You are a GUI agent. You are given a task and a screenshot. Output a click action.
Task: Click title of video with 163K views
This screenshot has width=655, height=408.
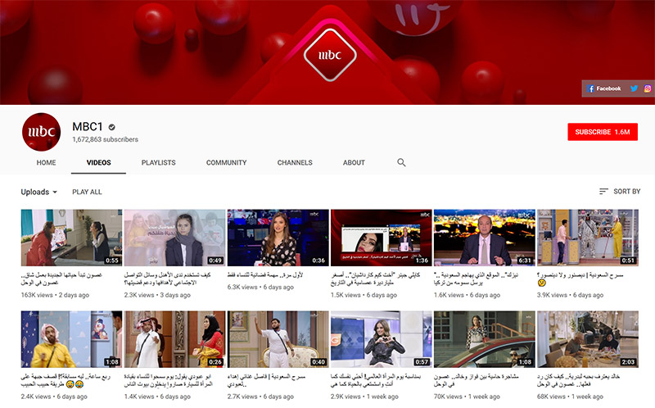tap(61, 279)
